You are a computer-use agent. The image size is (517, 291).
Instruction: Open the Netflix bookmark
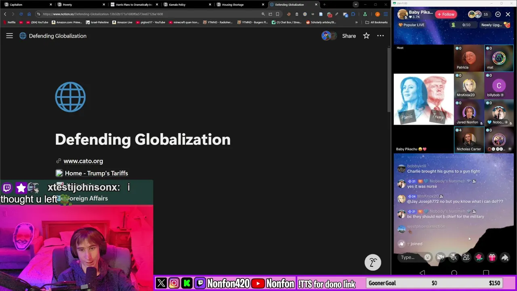(x=9, y=22)
